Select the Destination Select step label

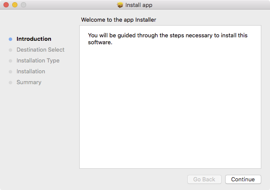coord(40,50)
